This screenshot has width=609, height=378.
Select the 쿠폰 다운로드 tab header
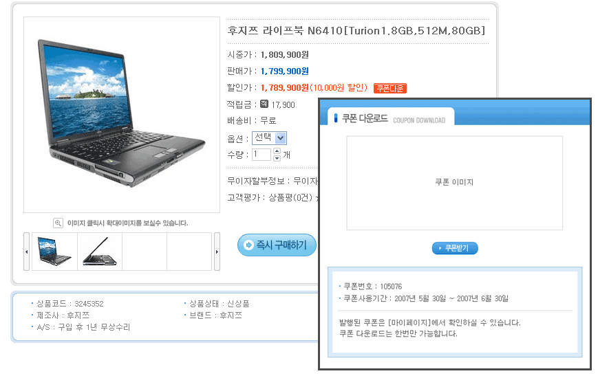pyautogui.click(x=391, y=118)
